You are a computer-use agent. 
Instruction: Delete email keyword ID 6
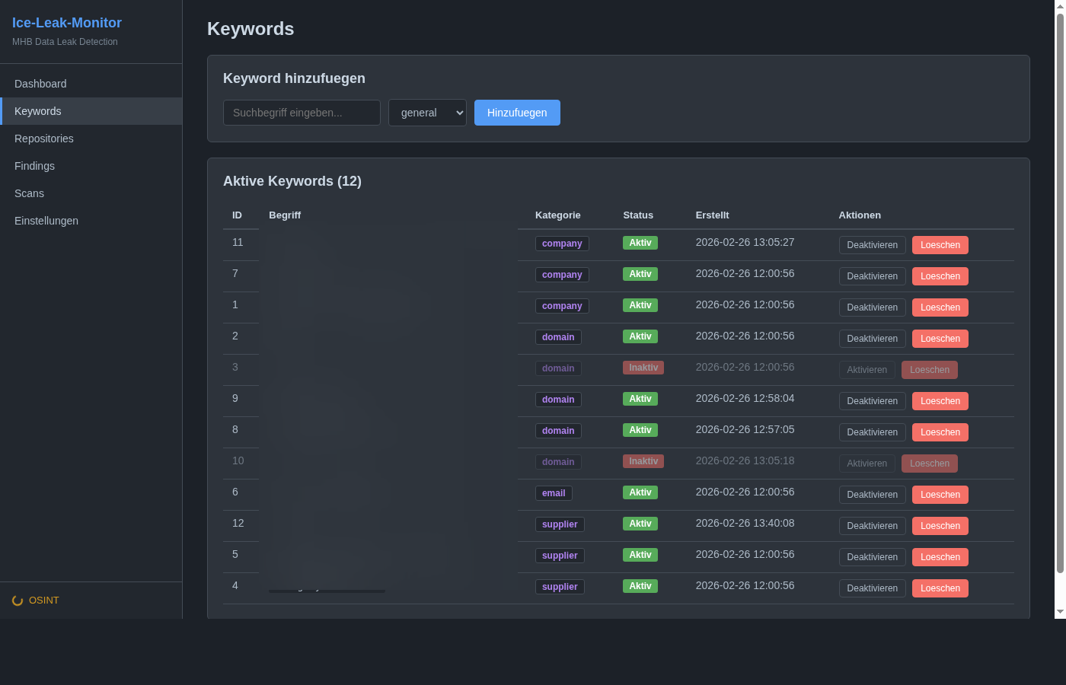(940, 495)
